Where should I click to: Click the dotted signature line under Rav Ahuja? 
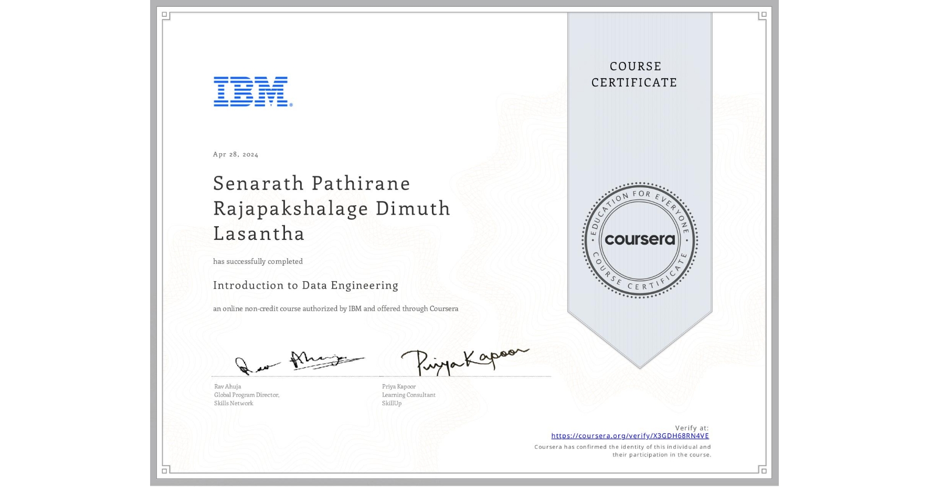pos(294,376)
